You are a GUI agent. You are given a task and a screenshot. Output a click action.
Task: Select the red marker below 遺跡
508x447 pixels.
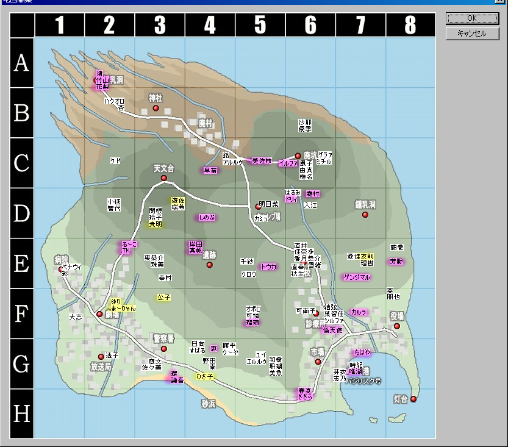point(210,265)
